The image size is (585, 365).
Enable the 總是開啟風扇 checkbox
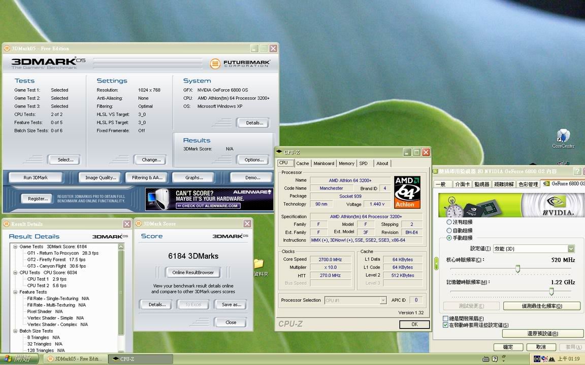tap(446, 318)
